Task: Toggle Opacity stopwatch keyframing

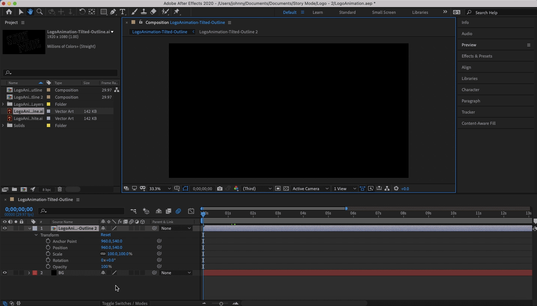Action: point(48,267)
